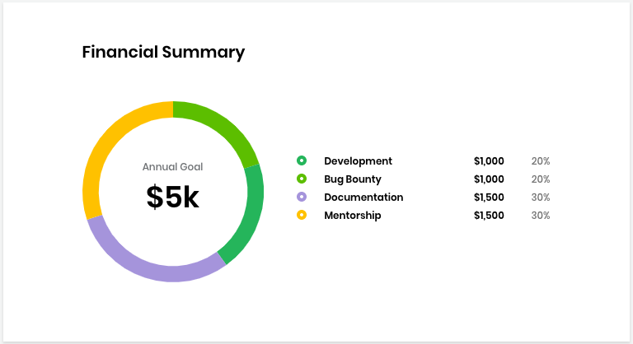Click the yellow Mentorship legend marker
Screen dimensions: 633x344
pos(302,216)
